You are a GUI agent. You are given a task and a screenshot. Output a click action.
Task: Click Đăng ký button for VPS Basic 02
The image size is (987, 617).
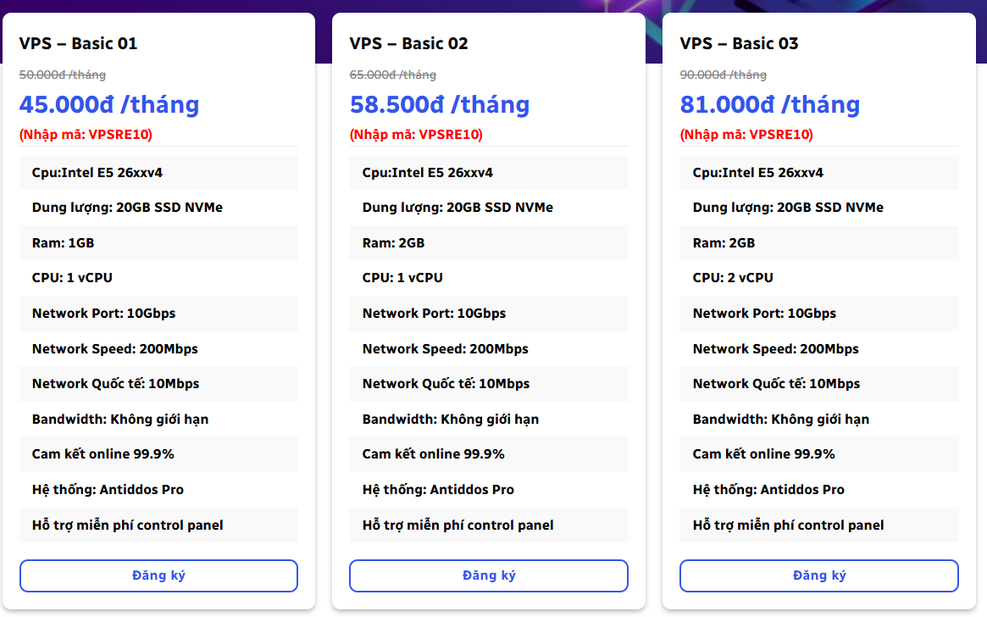click(489, 575)
